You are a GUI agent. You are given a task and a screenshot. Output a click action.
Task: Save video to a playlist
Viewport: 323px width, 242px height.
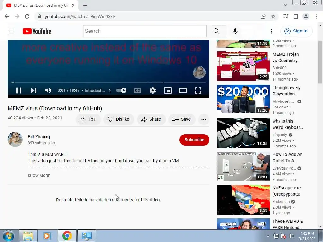tap(181, 119)
